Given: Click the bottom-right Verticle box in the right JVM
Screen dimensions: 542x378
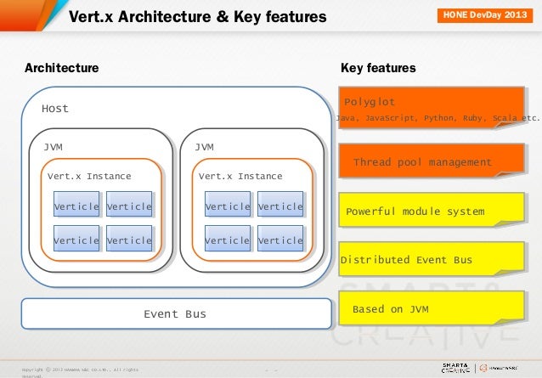Looking at the screenshot, I should (x=280, y=239).
